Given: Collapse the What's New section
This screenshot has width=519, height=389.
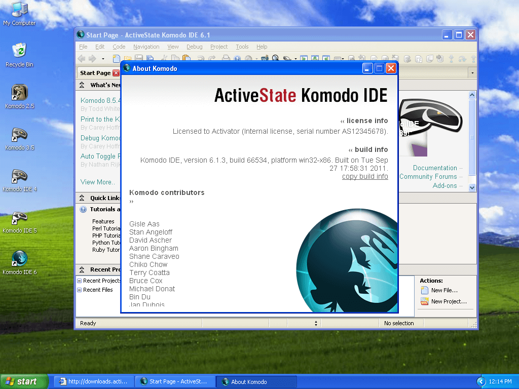Looking at the screenshot, I should tap(82, 85).
